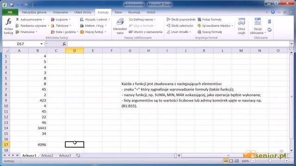Select row 17 header

click(6, 144)
